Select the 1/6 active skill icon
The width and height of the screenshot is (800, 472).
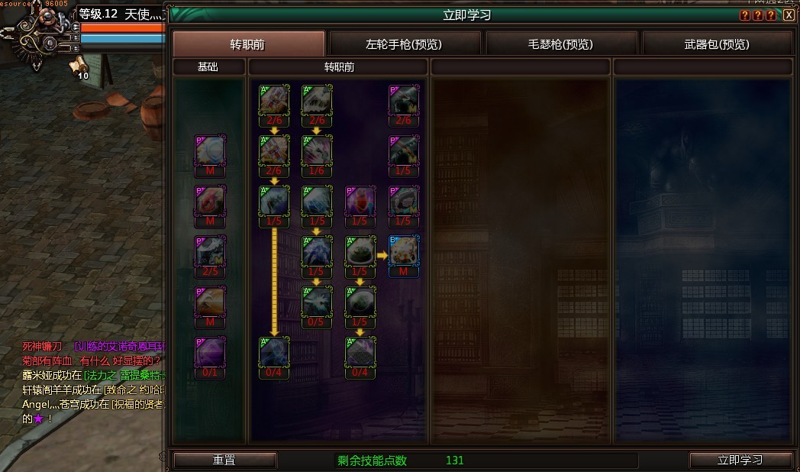316,151
